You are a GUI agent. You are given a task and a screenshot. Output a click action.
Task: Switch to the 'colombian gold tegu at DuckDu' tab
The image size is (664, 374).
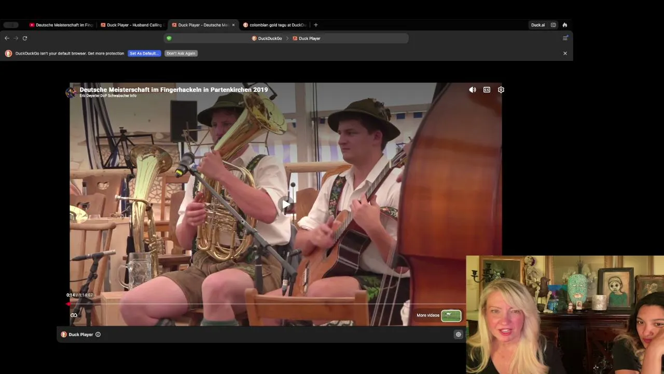tap(275, 25)
